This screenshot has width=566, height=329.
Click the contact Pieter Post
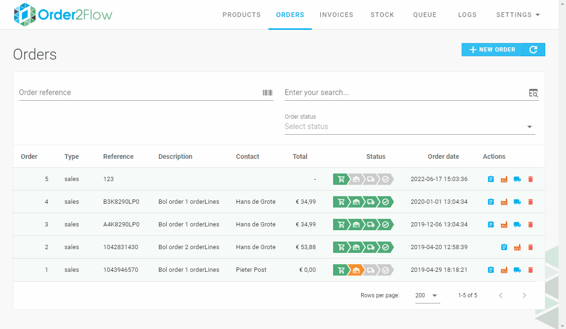(x=251, y=270)
